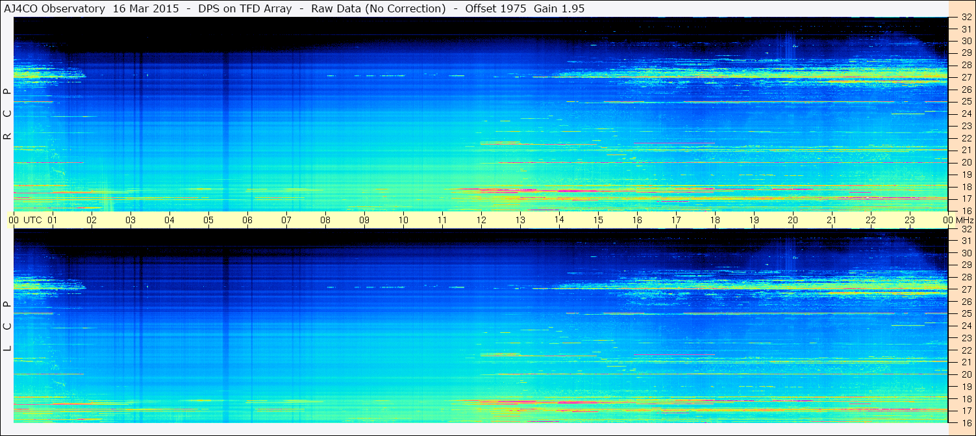
Task: Click the UTC label on time axis
Action: 32,220
